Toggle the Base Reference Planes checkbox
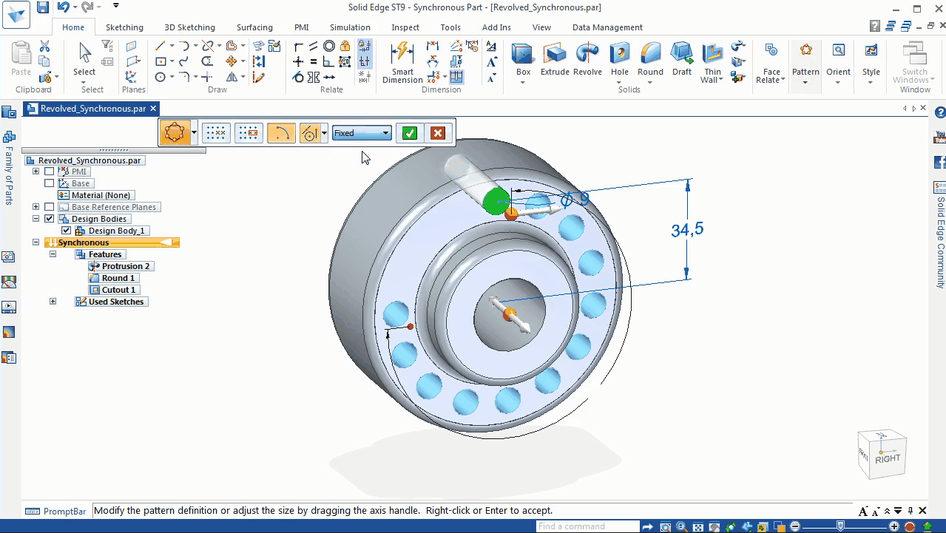Viewport: 946px width, 533px height. [50, 207]
